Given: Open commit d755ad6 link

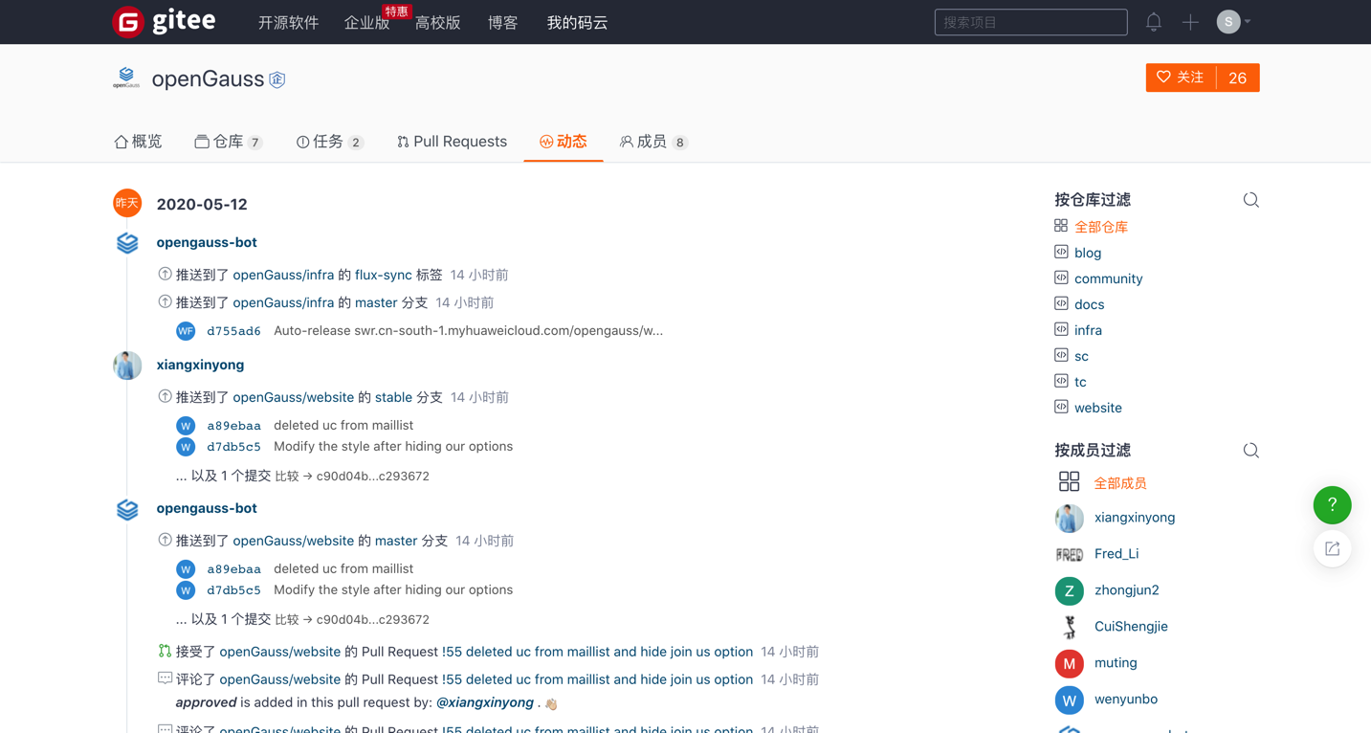Looking at the screenshot, I should pyautogui.click(x=233, y=331).
